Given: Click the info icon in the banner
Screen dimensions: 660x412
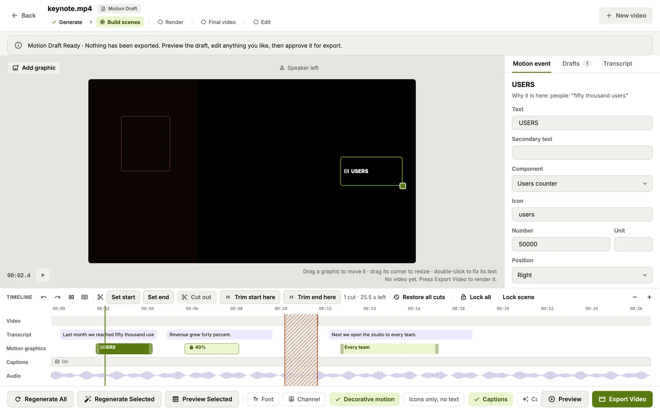Looking at the screenshot, I should coord(18,45).
